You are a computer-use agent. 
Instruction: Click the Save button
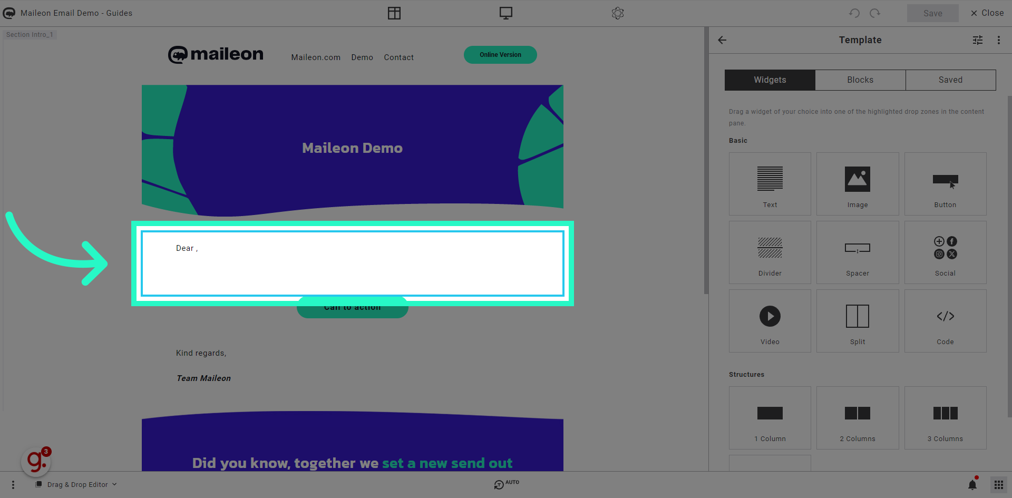click(933, 13)
